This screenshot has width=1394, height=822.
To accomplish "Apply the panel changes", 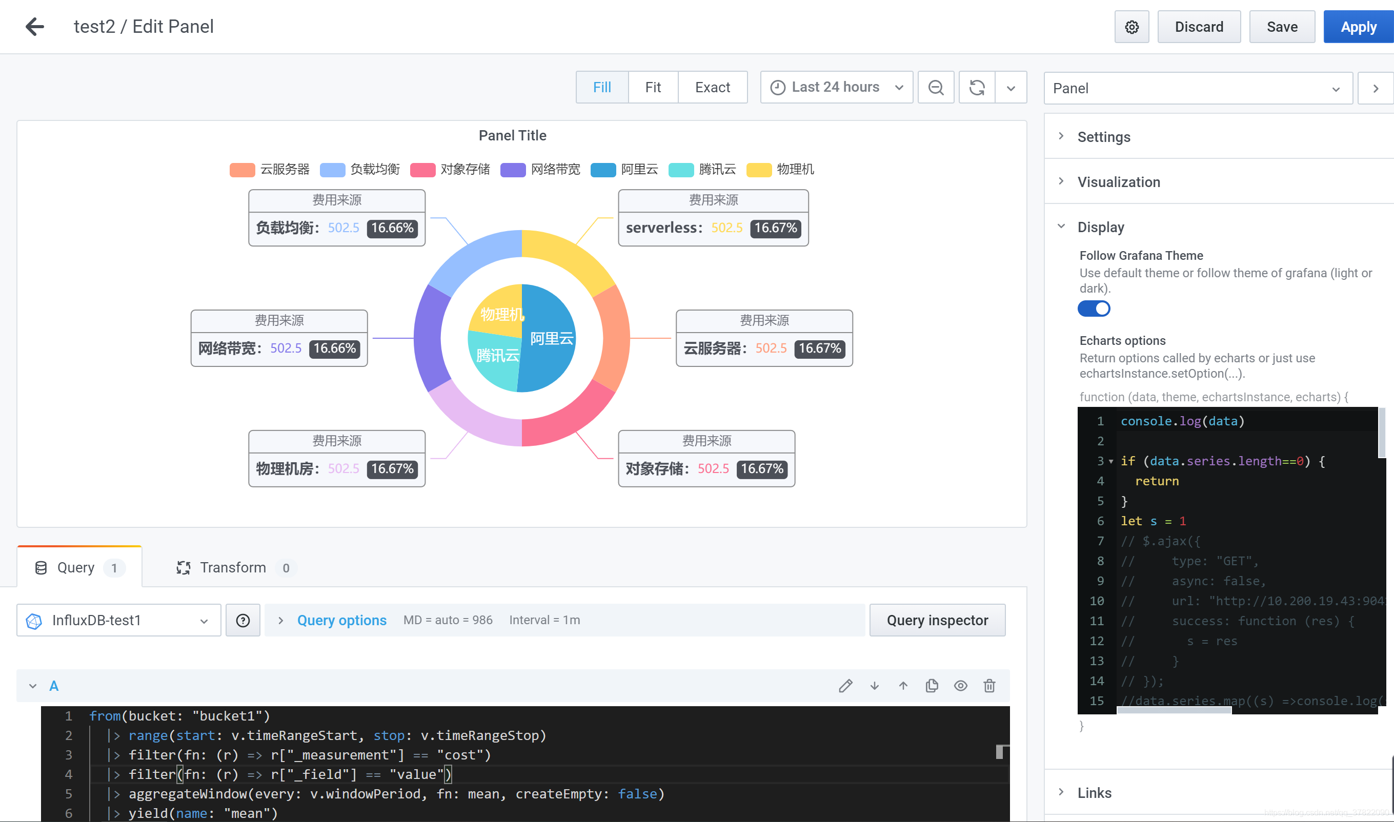I will pyautogui.click(x=1359, y=27).
